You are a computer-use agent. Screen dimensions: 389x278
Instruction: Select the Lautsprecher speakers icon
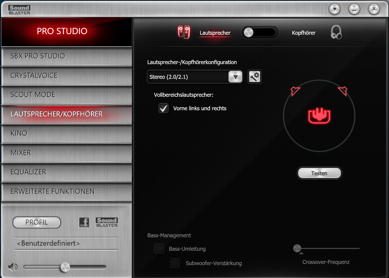(184, 31)
